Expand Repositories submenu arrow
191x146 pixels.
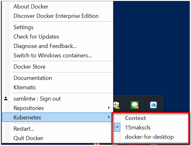point(109,108)
